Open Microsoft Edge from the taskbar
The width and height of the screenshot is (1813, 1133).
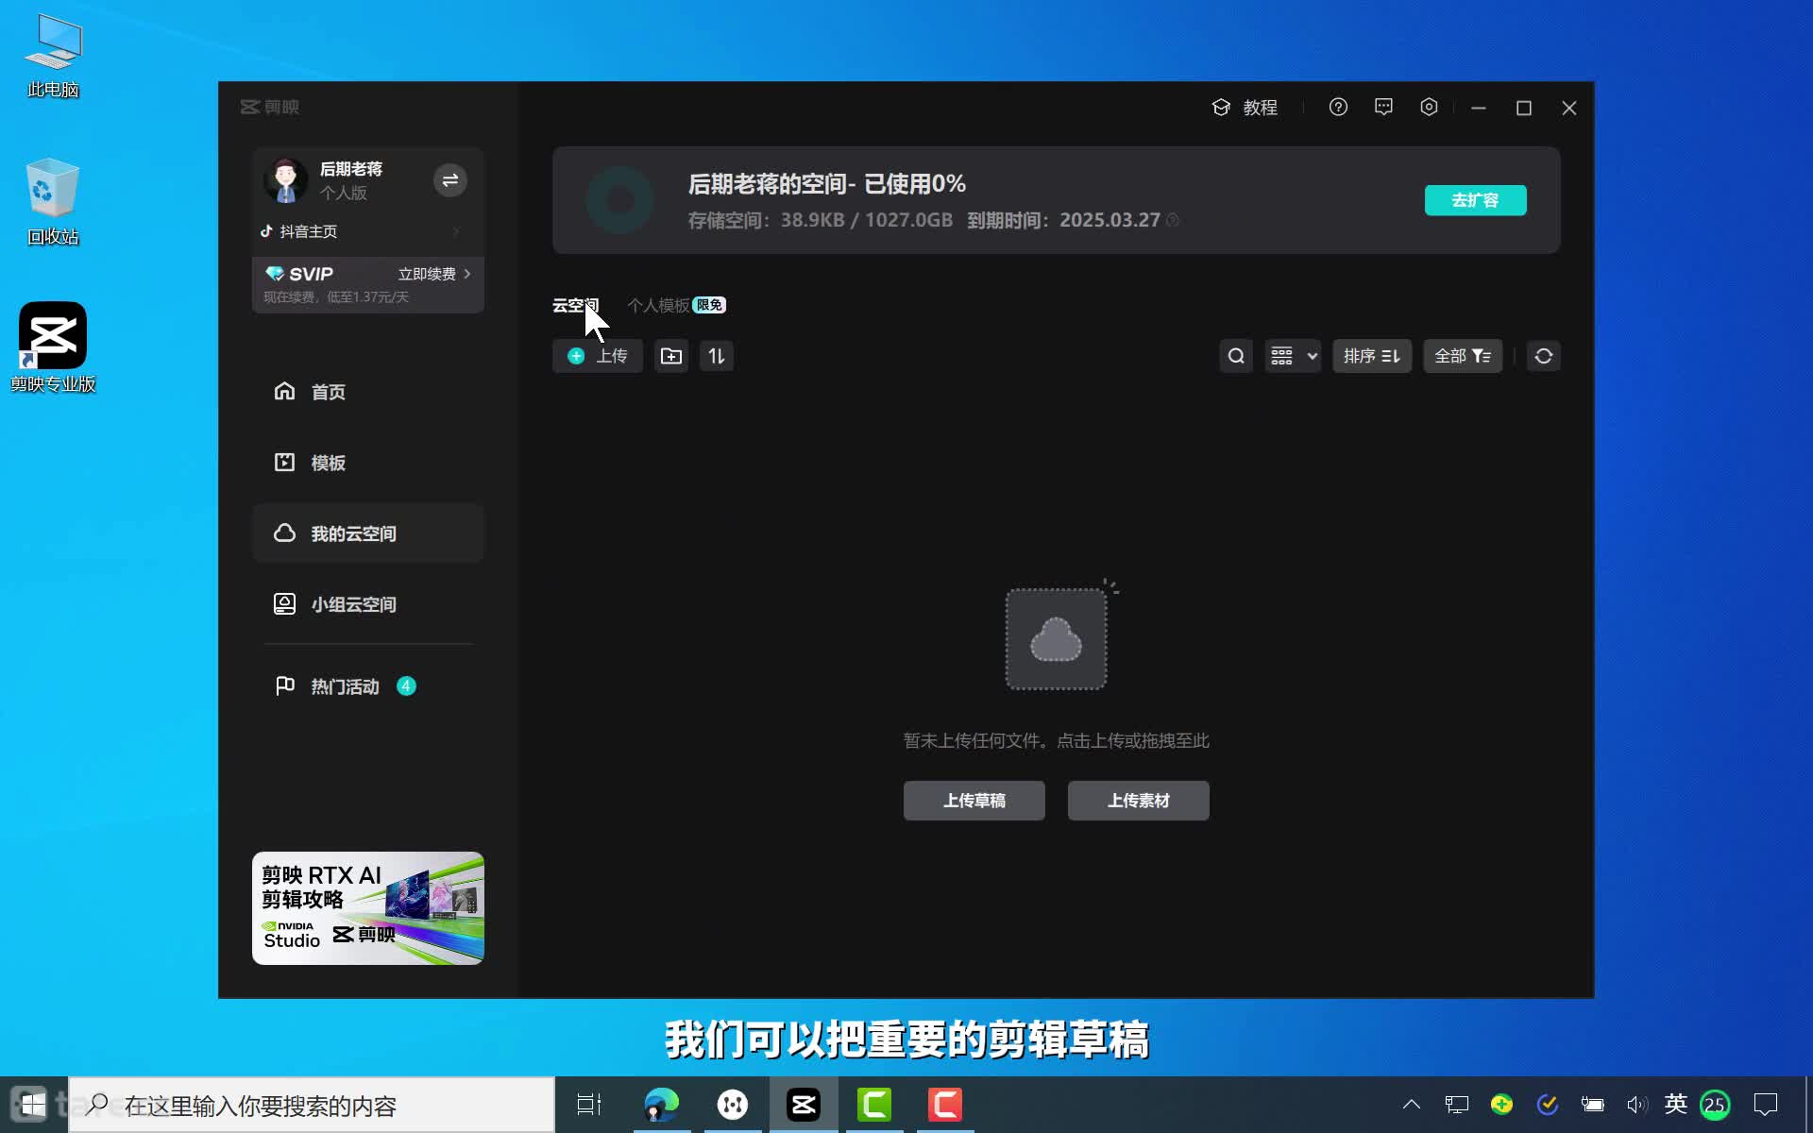click(661, 1105)
